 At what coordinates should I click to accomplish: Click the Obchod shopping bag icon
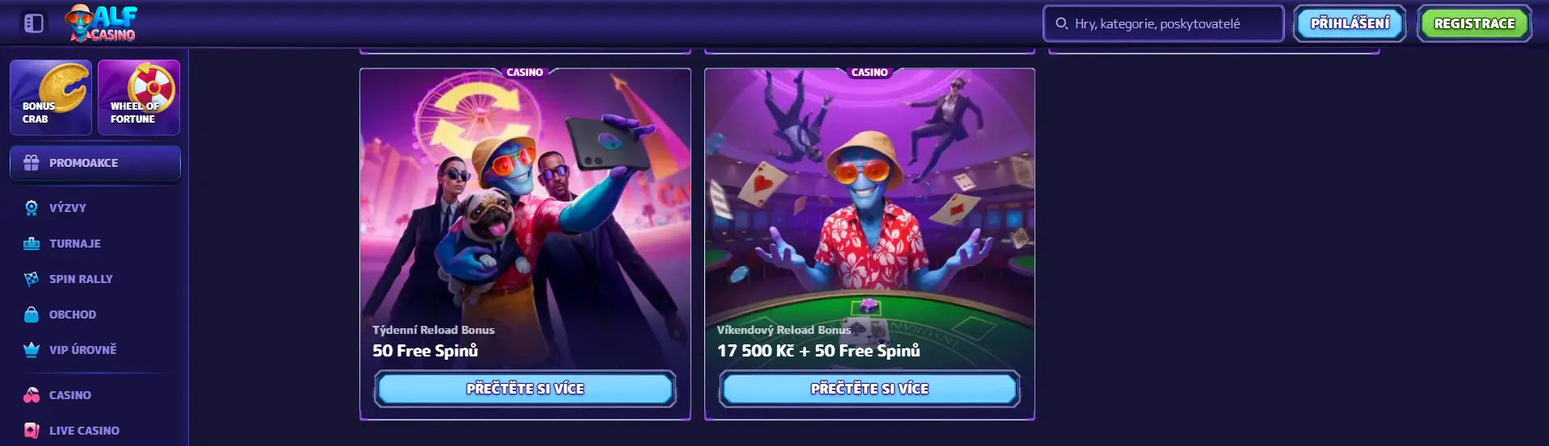31,315
